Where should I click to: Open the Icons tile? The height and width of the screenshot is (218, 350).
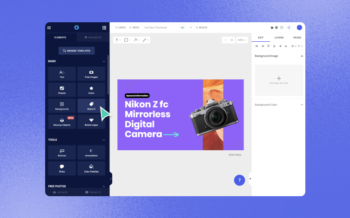coord(91,90)
